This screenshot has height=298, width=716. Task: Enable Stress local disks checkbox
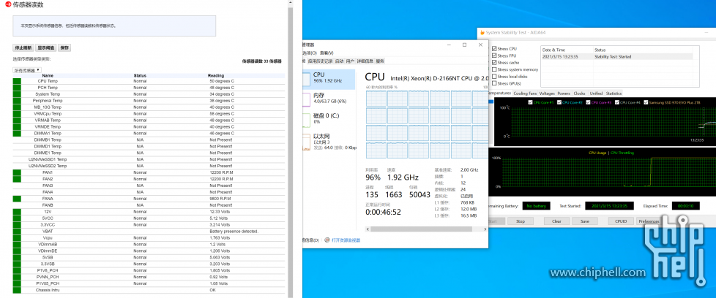point(494,77)
